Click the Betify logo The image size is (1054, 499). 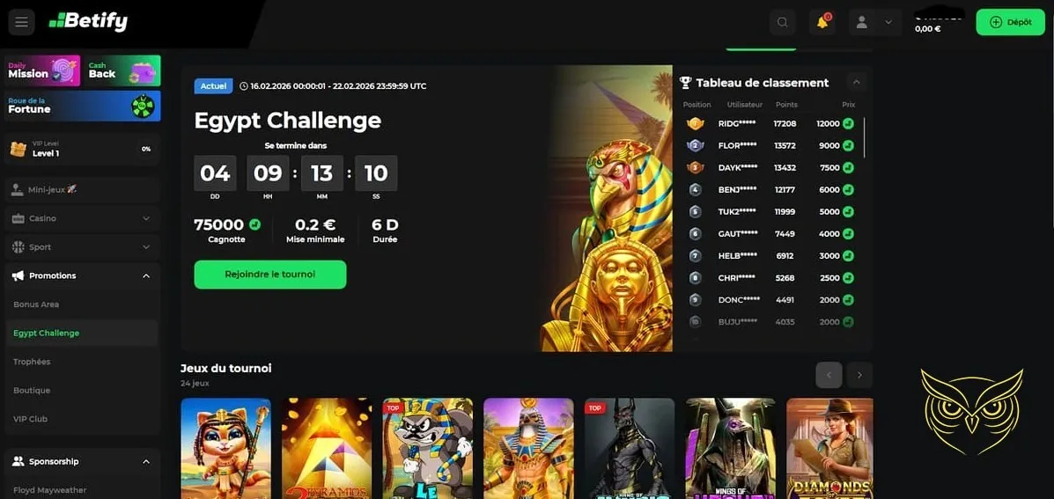pos(88,22)
